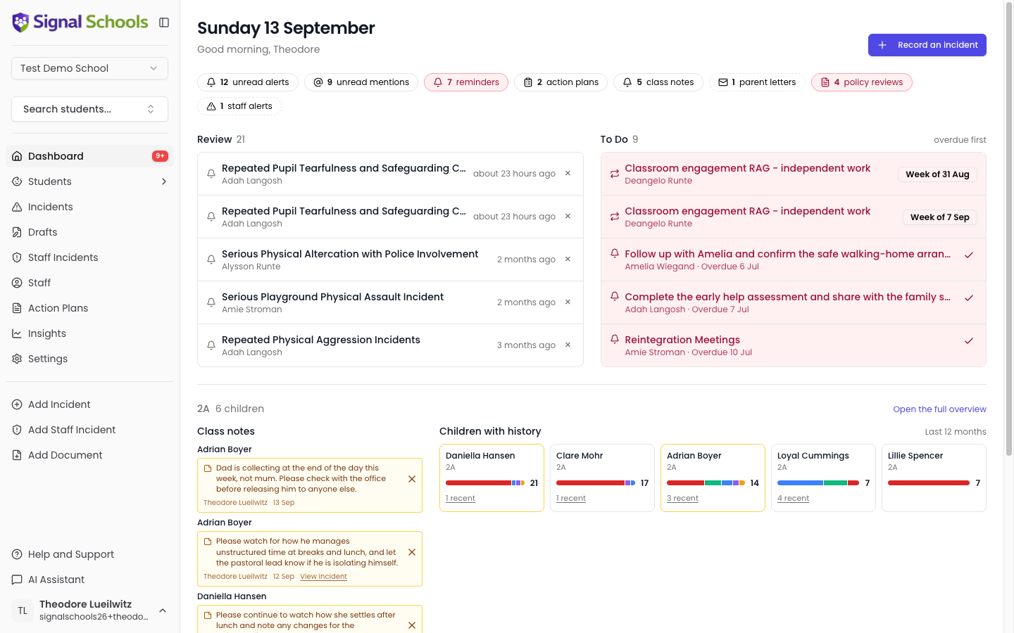The height and width of the screenshot is (633, 1014).
Task: Open Drafts in the sidebar
Action: (89, 232)
